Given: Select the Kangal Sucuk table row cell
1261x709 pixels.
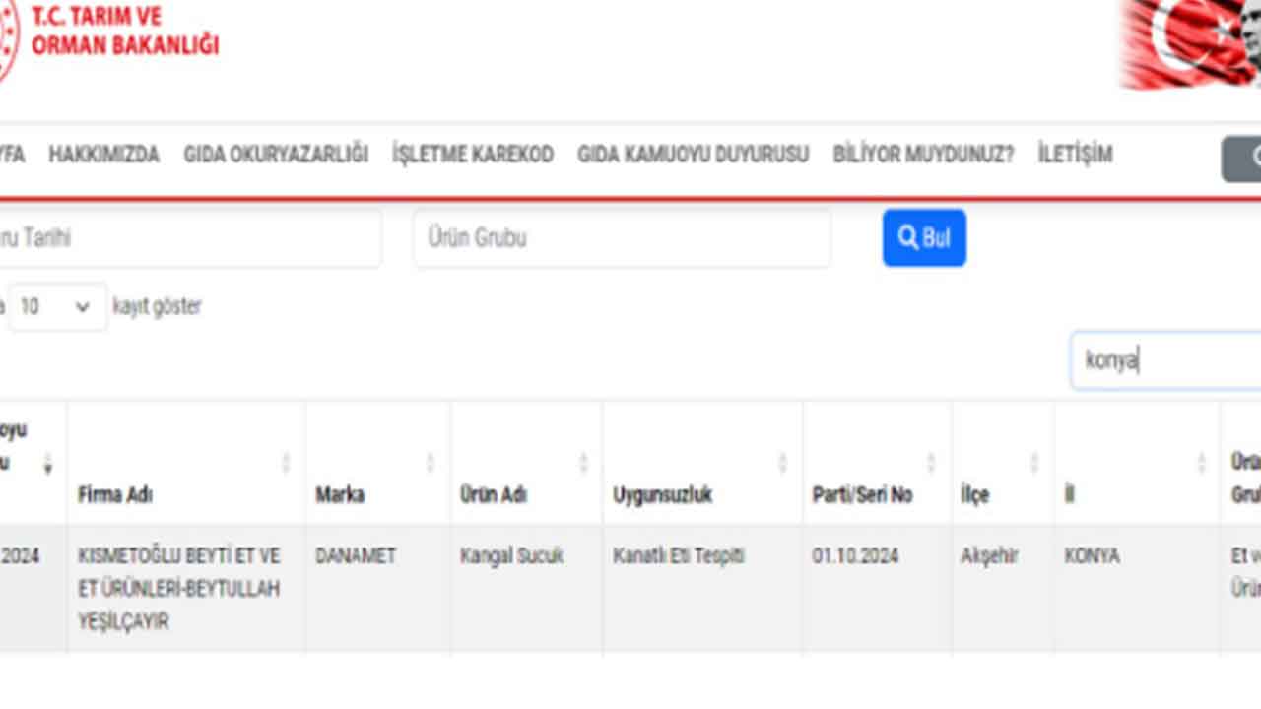Looking at the screenshot, I should 512,556.
